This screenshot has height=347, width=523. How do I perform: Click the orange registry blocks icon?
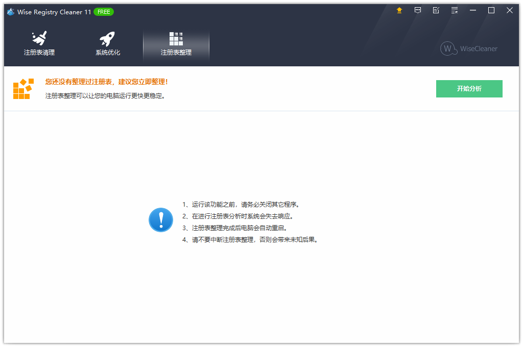(x=23, y=89)
